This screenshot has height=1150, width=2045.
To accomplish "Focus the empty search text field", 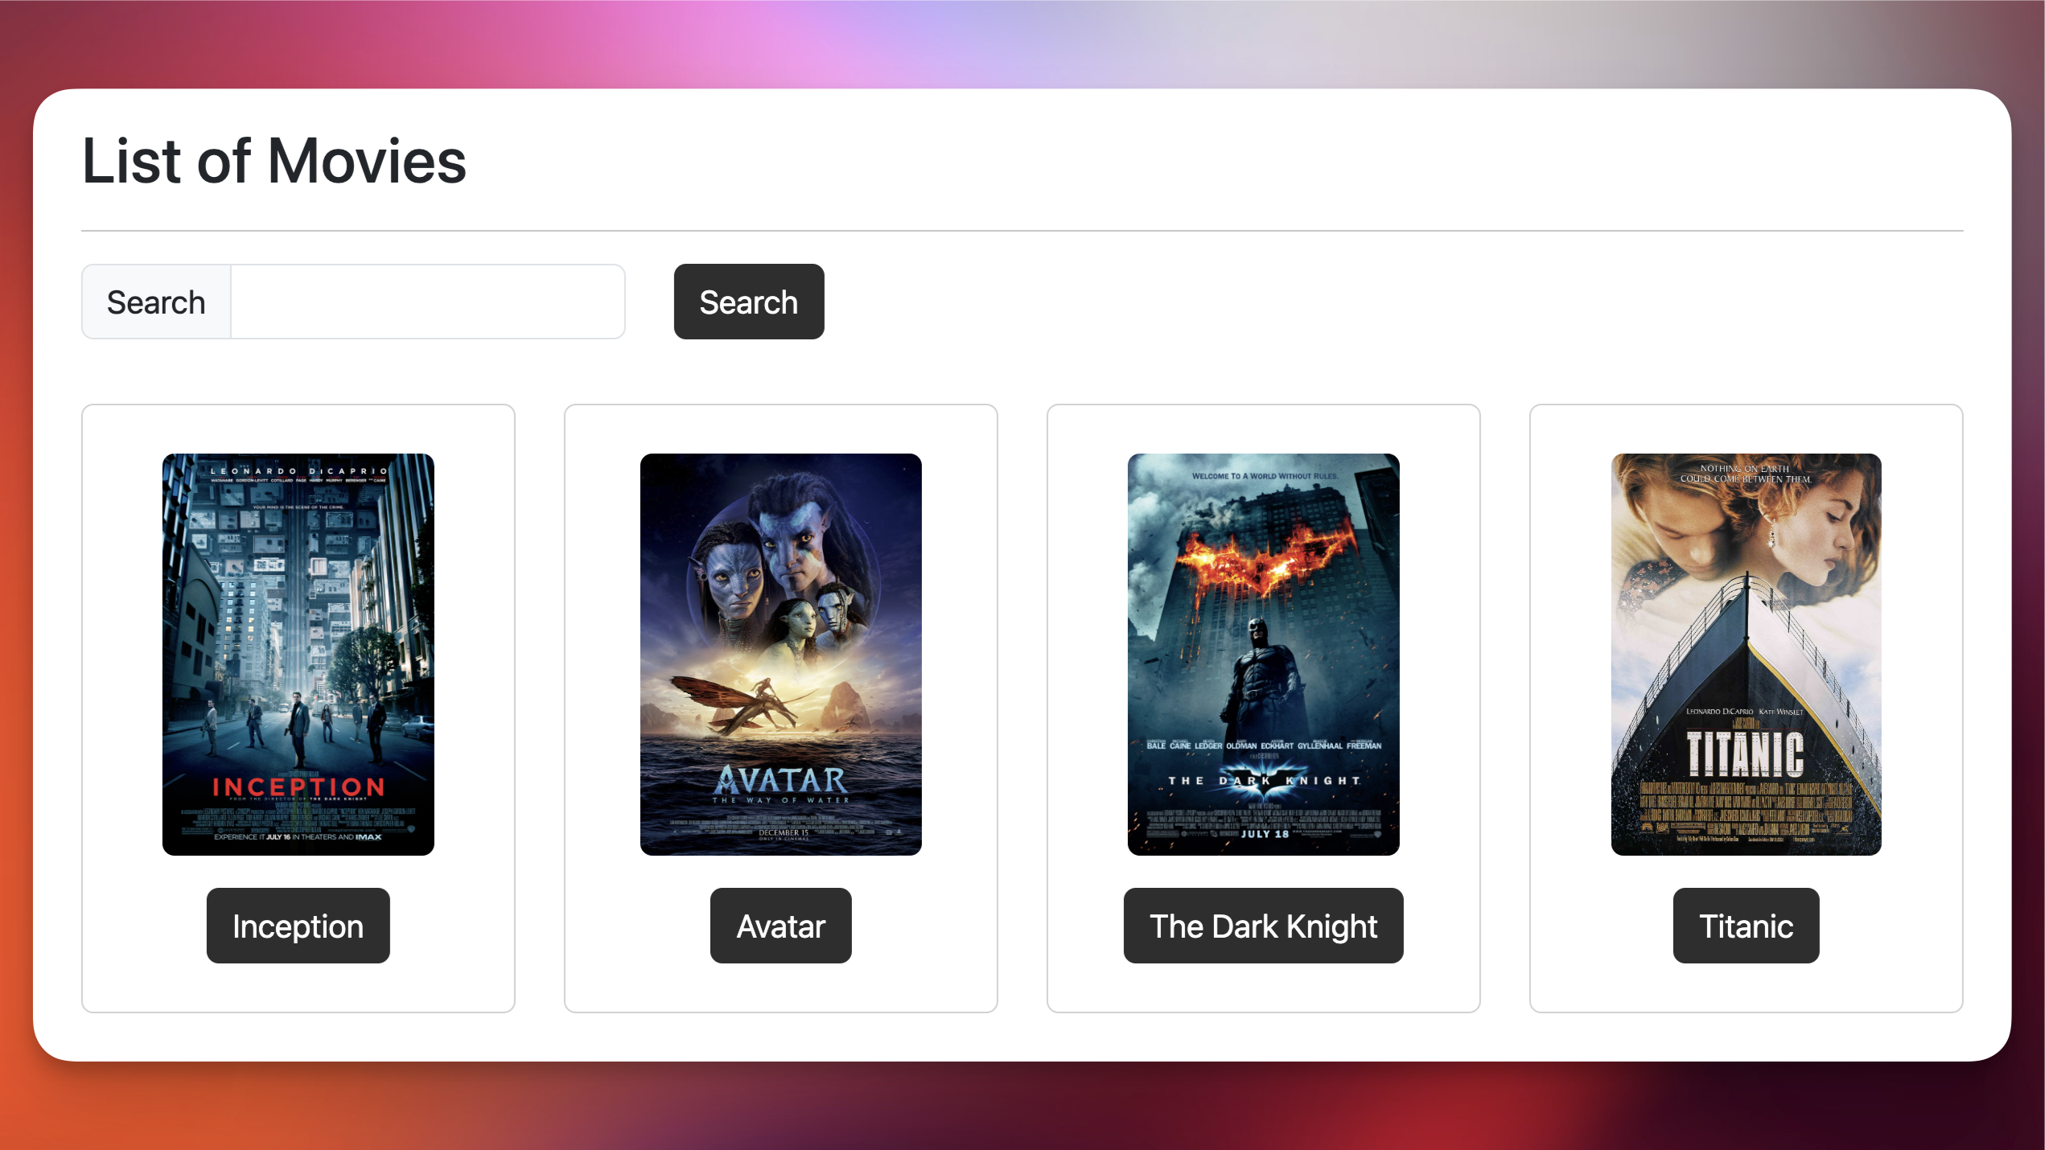I will [427, 302].
